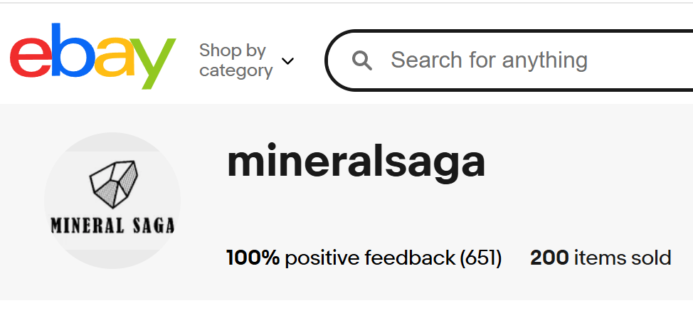The width and height of the screenshot is (693, 333).
Task: Click the items sold label
Action: 623,258
